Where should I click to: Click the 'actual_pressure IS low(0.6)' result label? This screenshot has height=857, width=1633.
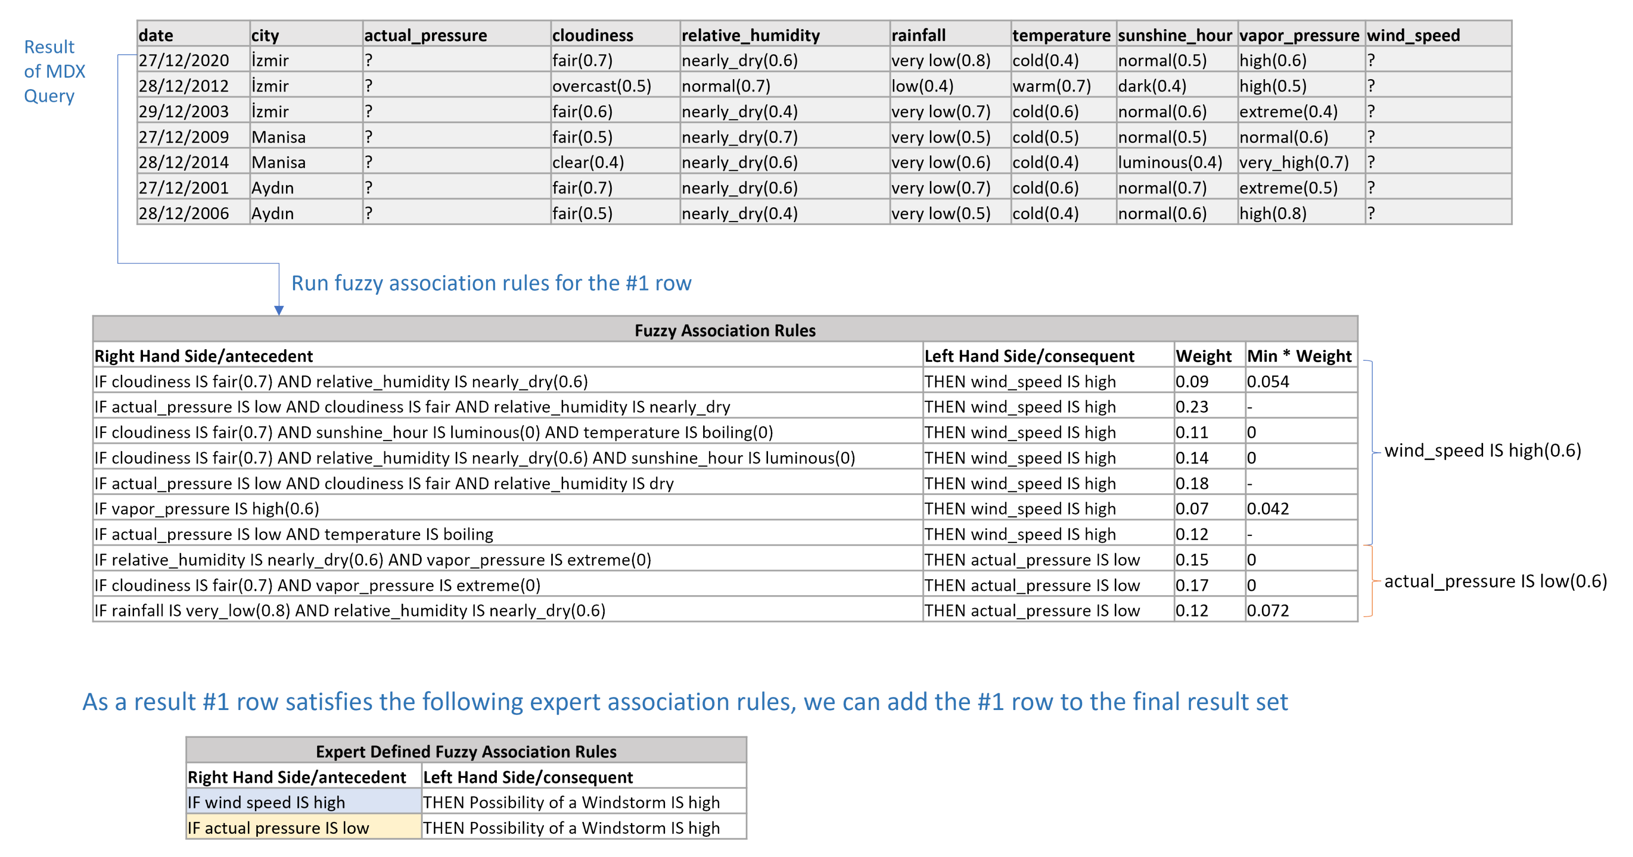1495,580
